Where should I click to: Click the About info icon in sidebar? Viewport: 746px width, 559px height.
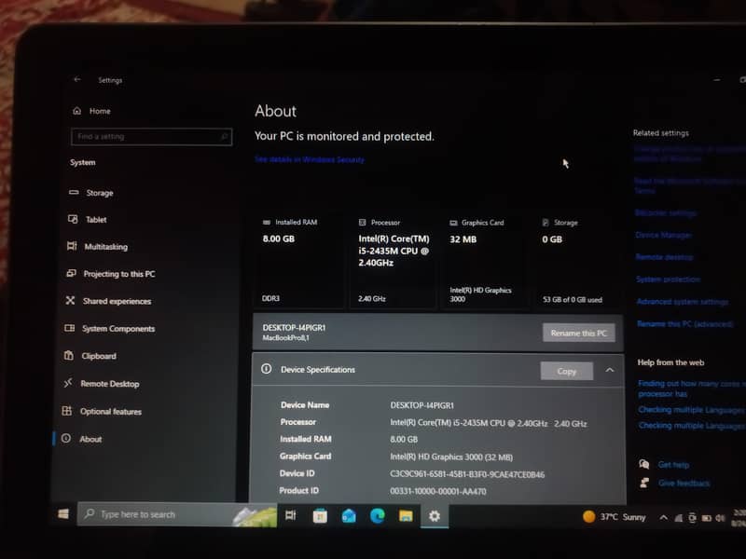(x=66, y=438)
